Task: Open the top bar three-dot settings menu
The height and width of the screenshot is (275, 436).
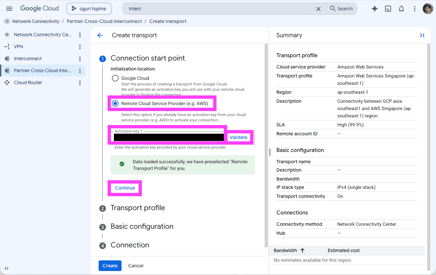Action: point(415,9)
